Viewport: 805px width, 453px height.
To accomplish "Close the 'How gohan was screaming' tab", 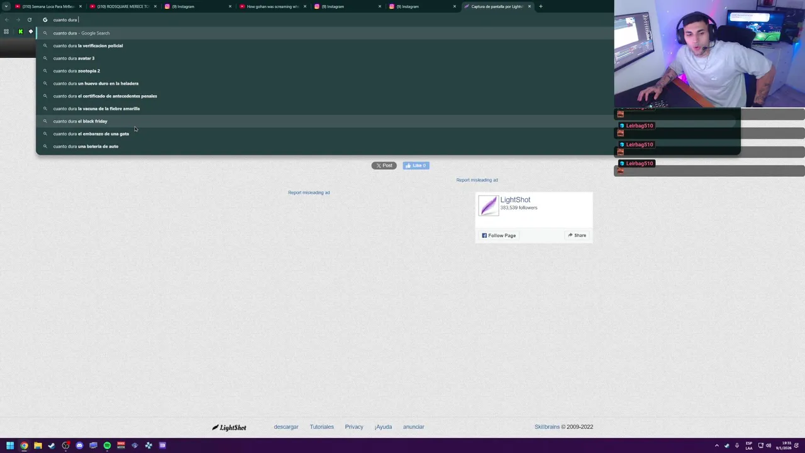I will pos(305,6).
